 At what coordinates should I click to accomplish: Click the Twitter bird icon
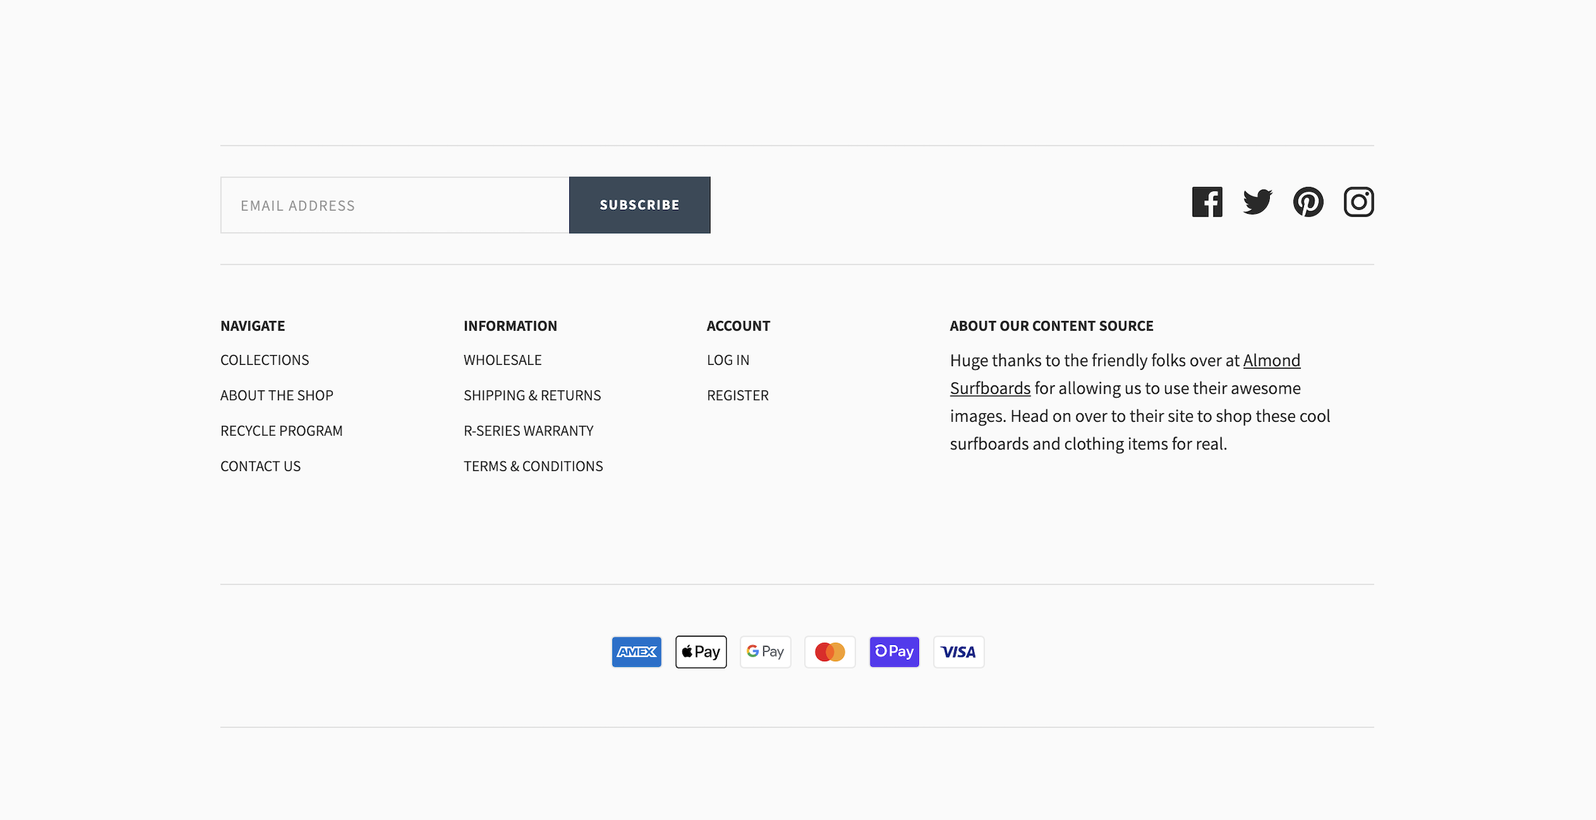[x=1257, y=202]
